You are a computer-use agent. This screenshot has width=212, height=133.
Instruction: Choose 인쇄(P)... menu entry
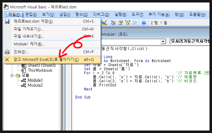(52, 52)
